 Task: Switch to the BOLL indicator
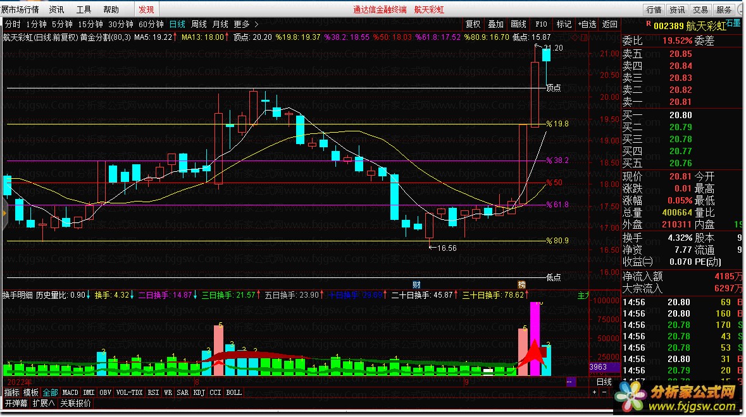233,393
